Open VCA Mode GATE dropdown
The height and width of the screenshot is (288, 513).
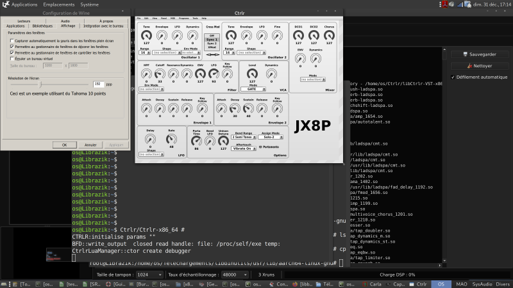point(253,89)
